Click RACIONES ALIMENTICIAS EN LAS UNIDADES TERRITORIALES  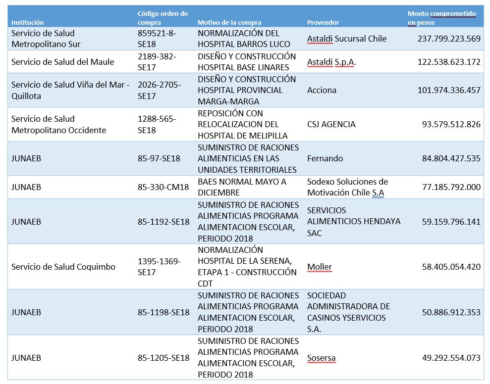tap(248, 158)
